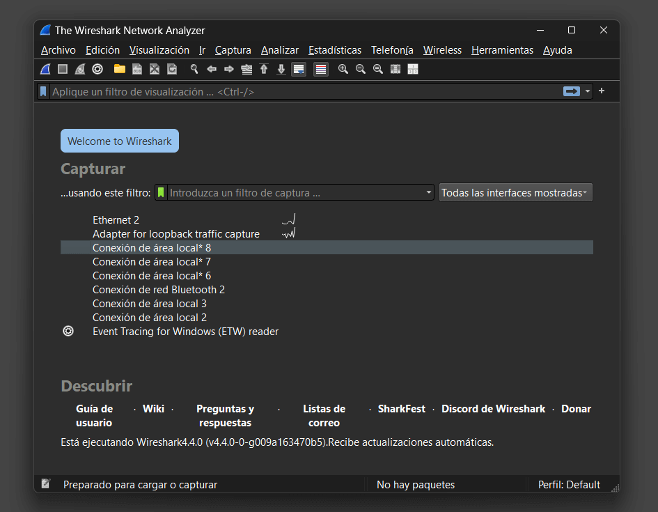
Task: Select Adapter for loopback traffic capture
Action: (x=327, y=234)
